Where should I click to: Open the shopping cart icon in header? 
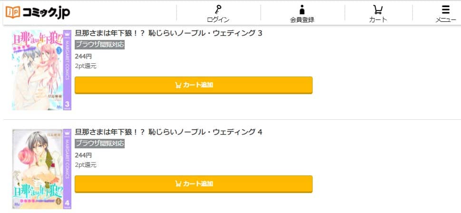tap(378, 10)
